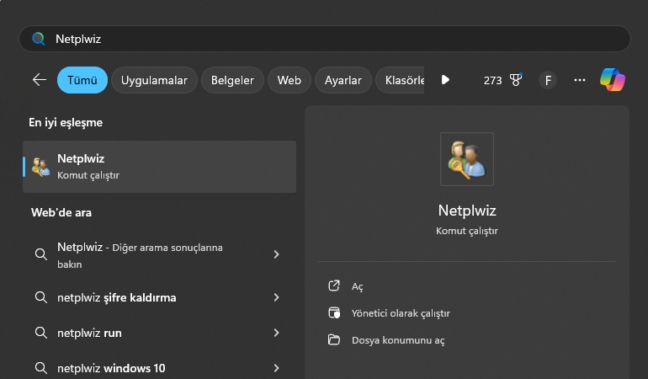
Task: Click the "Web'de ara" heading
Action: [x=61, y=213]
